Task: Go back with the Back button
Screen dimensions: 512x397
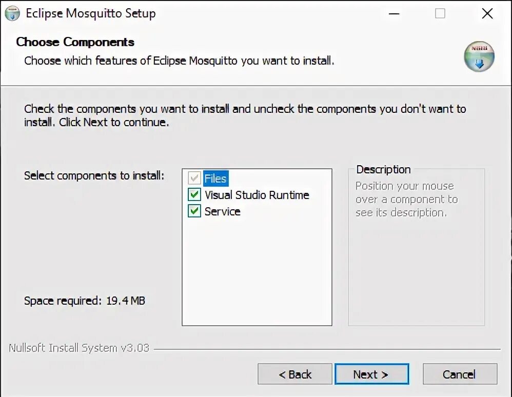Action: pos(295,374)
